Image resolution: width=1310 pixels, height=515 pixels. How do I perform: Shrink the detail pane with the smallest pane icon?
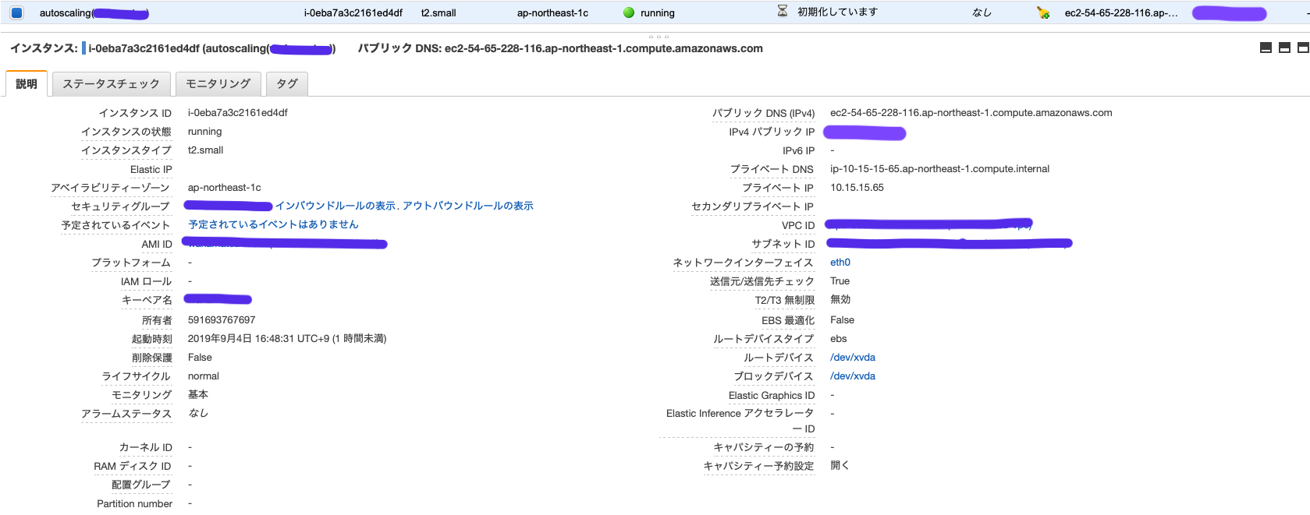(1266, 48)
